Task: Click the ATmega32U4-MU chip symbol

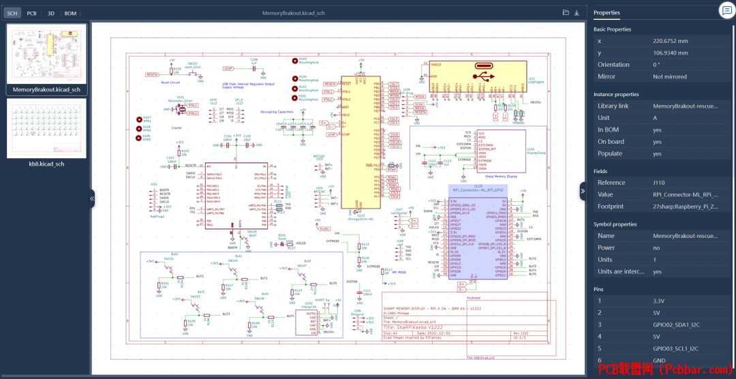Action: point(361,142)
